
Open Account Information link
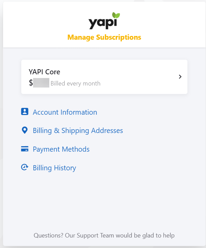coord(65,112)
